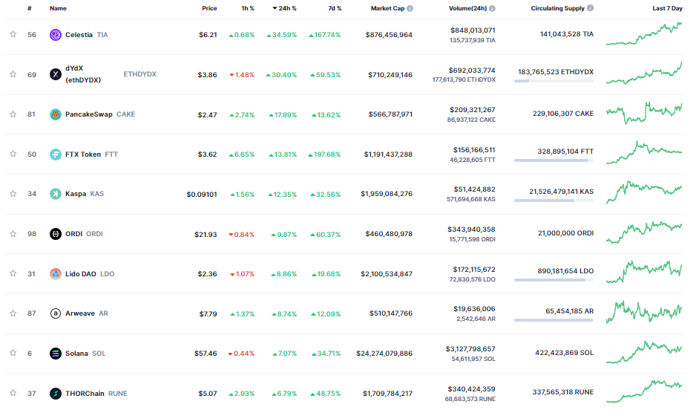Sort table by Price column header
Image resolution: width=699 pixels, height=410 pixels.
click(209, 8)
